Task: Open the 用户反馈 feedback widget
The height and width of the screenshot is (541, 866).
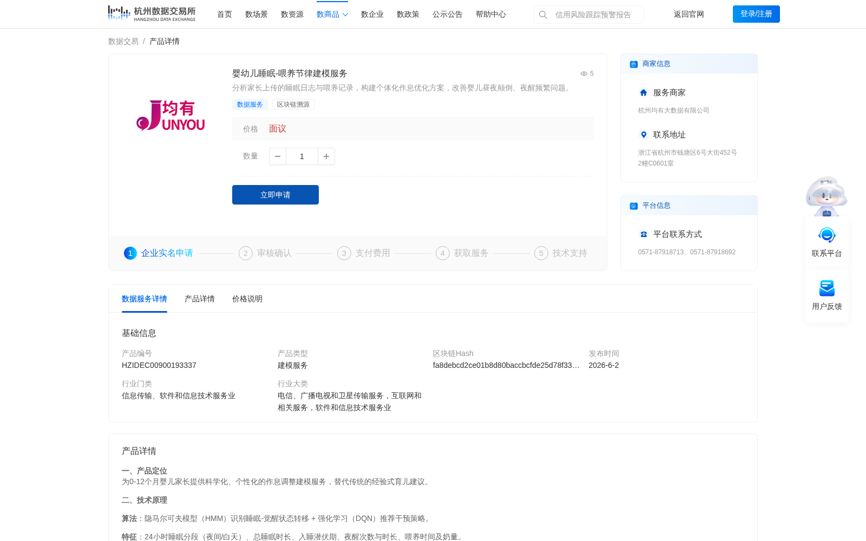Action: [x=827, y=295]
